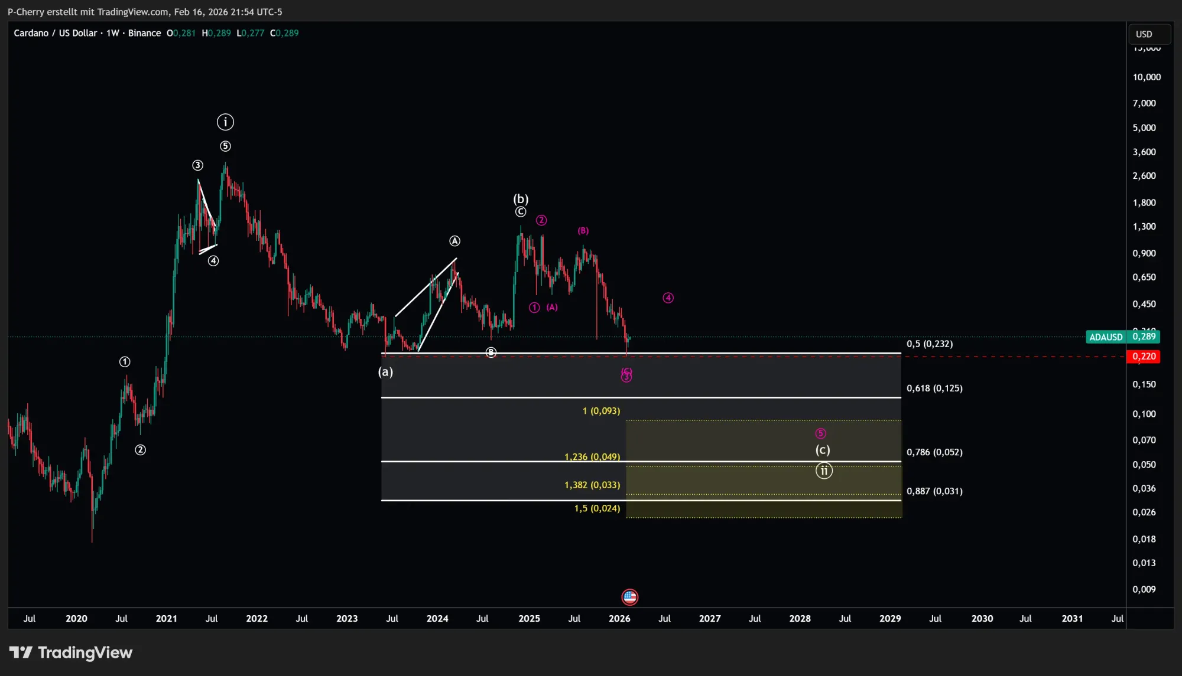The height and width of the screenshot is (676, 1182).
Task: Click the red 0,220 alert price label
Action: tap(1144, 356)
